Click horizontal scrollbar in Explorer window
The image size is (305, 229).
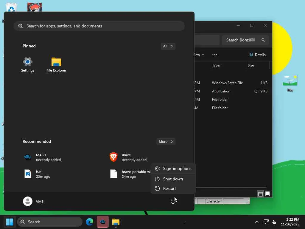[x=231, y=188]
